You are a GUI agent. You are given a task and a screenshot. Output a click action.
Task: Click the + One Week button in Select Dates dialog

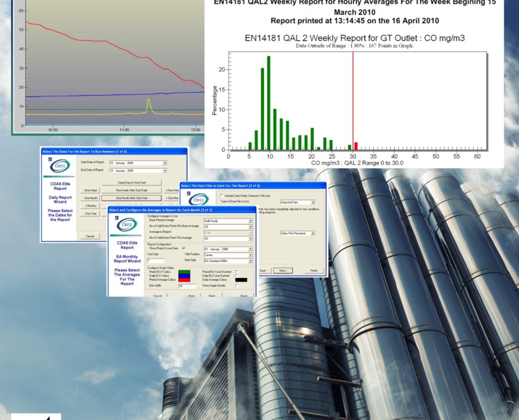(171, 190)
